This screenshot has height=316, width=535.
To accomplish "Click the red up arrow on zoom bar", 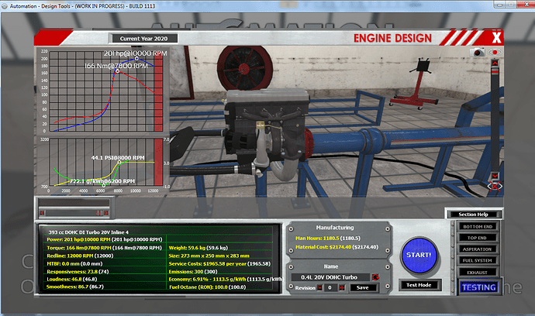I will (x=495, y=64).
